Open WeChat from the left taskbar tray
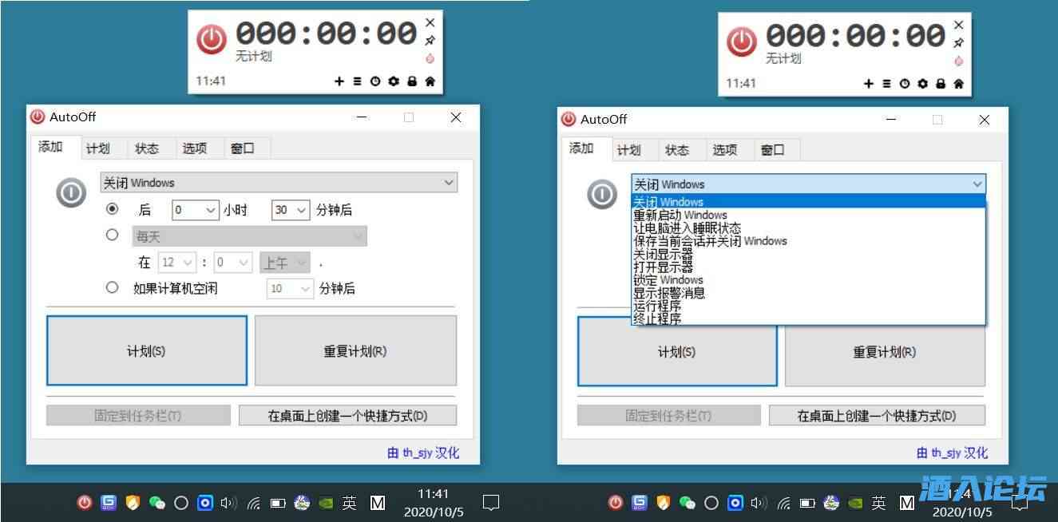Screen dimensions: 1058x522 click(x=157, y=503)
